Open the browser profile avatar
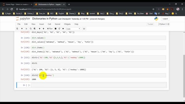The width and height of the screenshot is (185, 104). click(x=178, y=9)
